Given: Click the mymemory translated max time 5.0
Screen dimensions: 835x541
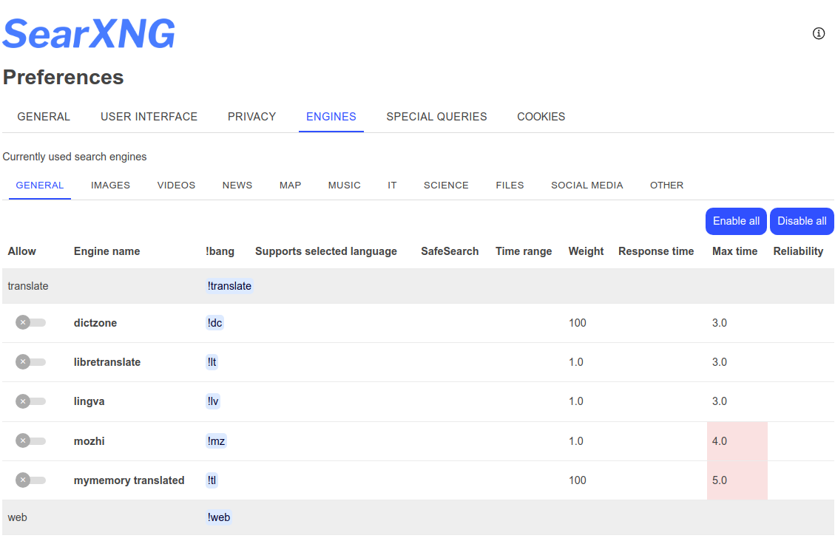Looking at the screenshot, I should pyautogui.click(x=720, y=480).
